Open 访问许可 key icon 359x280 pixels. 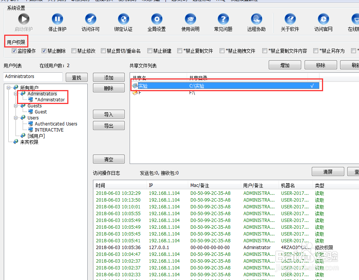[91, 19]
